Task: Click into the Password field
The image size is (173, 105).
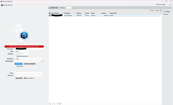Action: tap(22, 54)
